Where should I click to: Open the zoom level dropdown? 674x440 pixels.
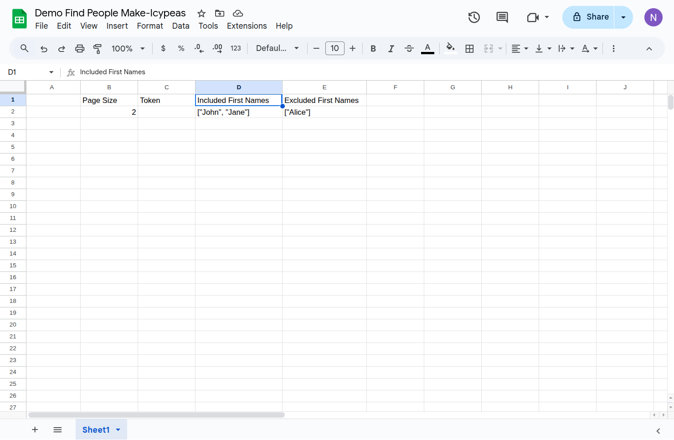point(128,48)
